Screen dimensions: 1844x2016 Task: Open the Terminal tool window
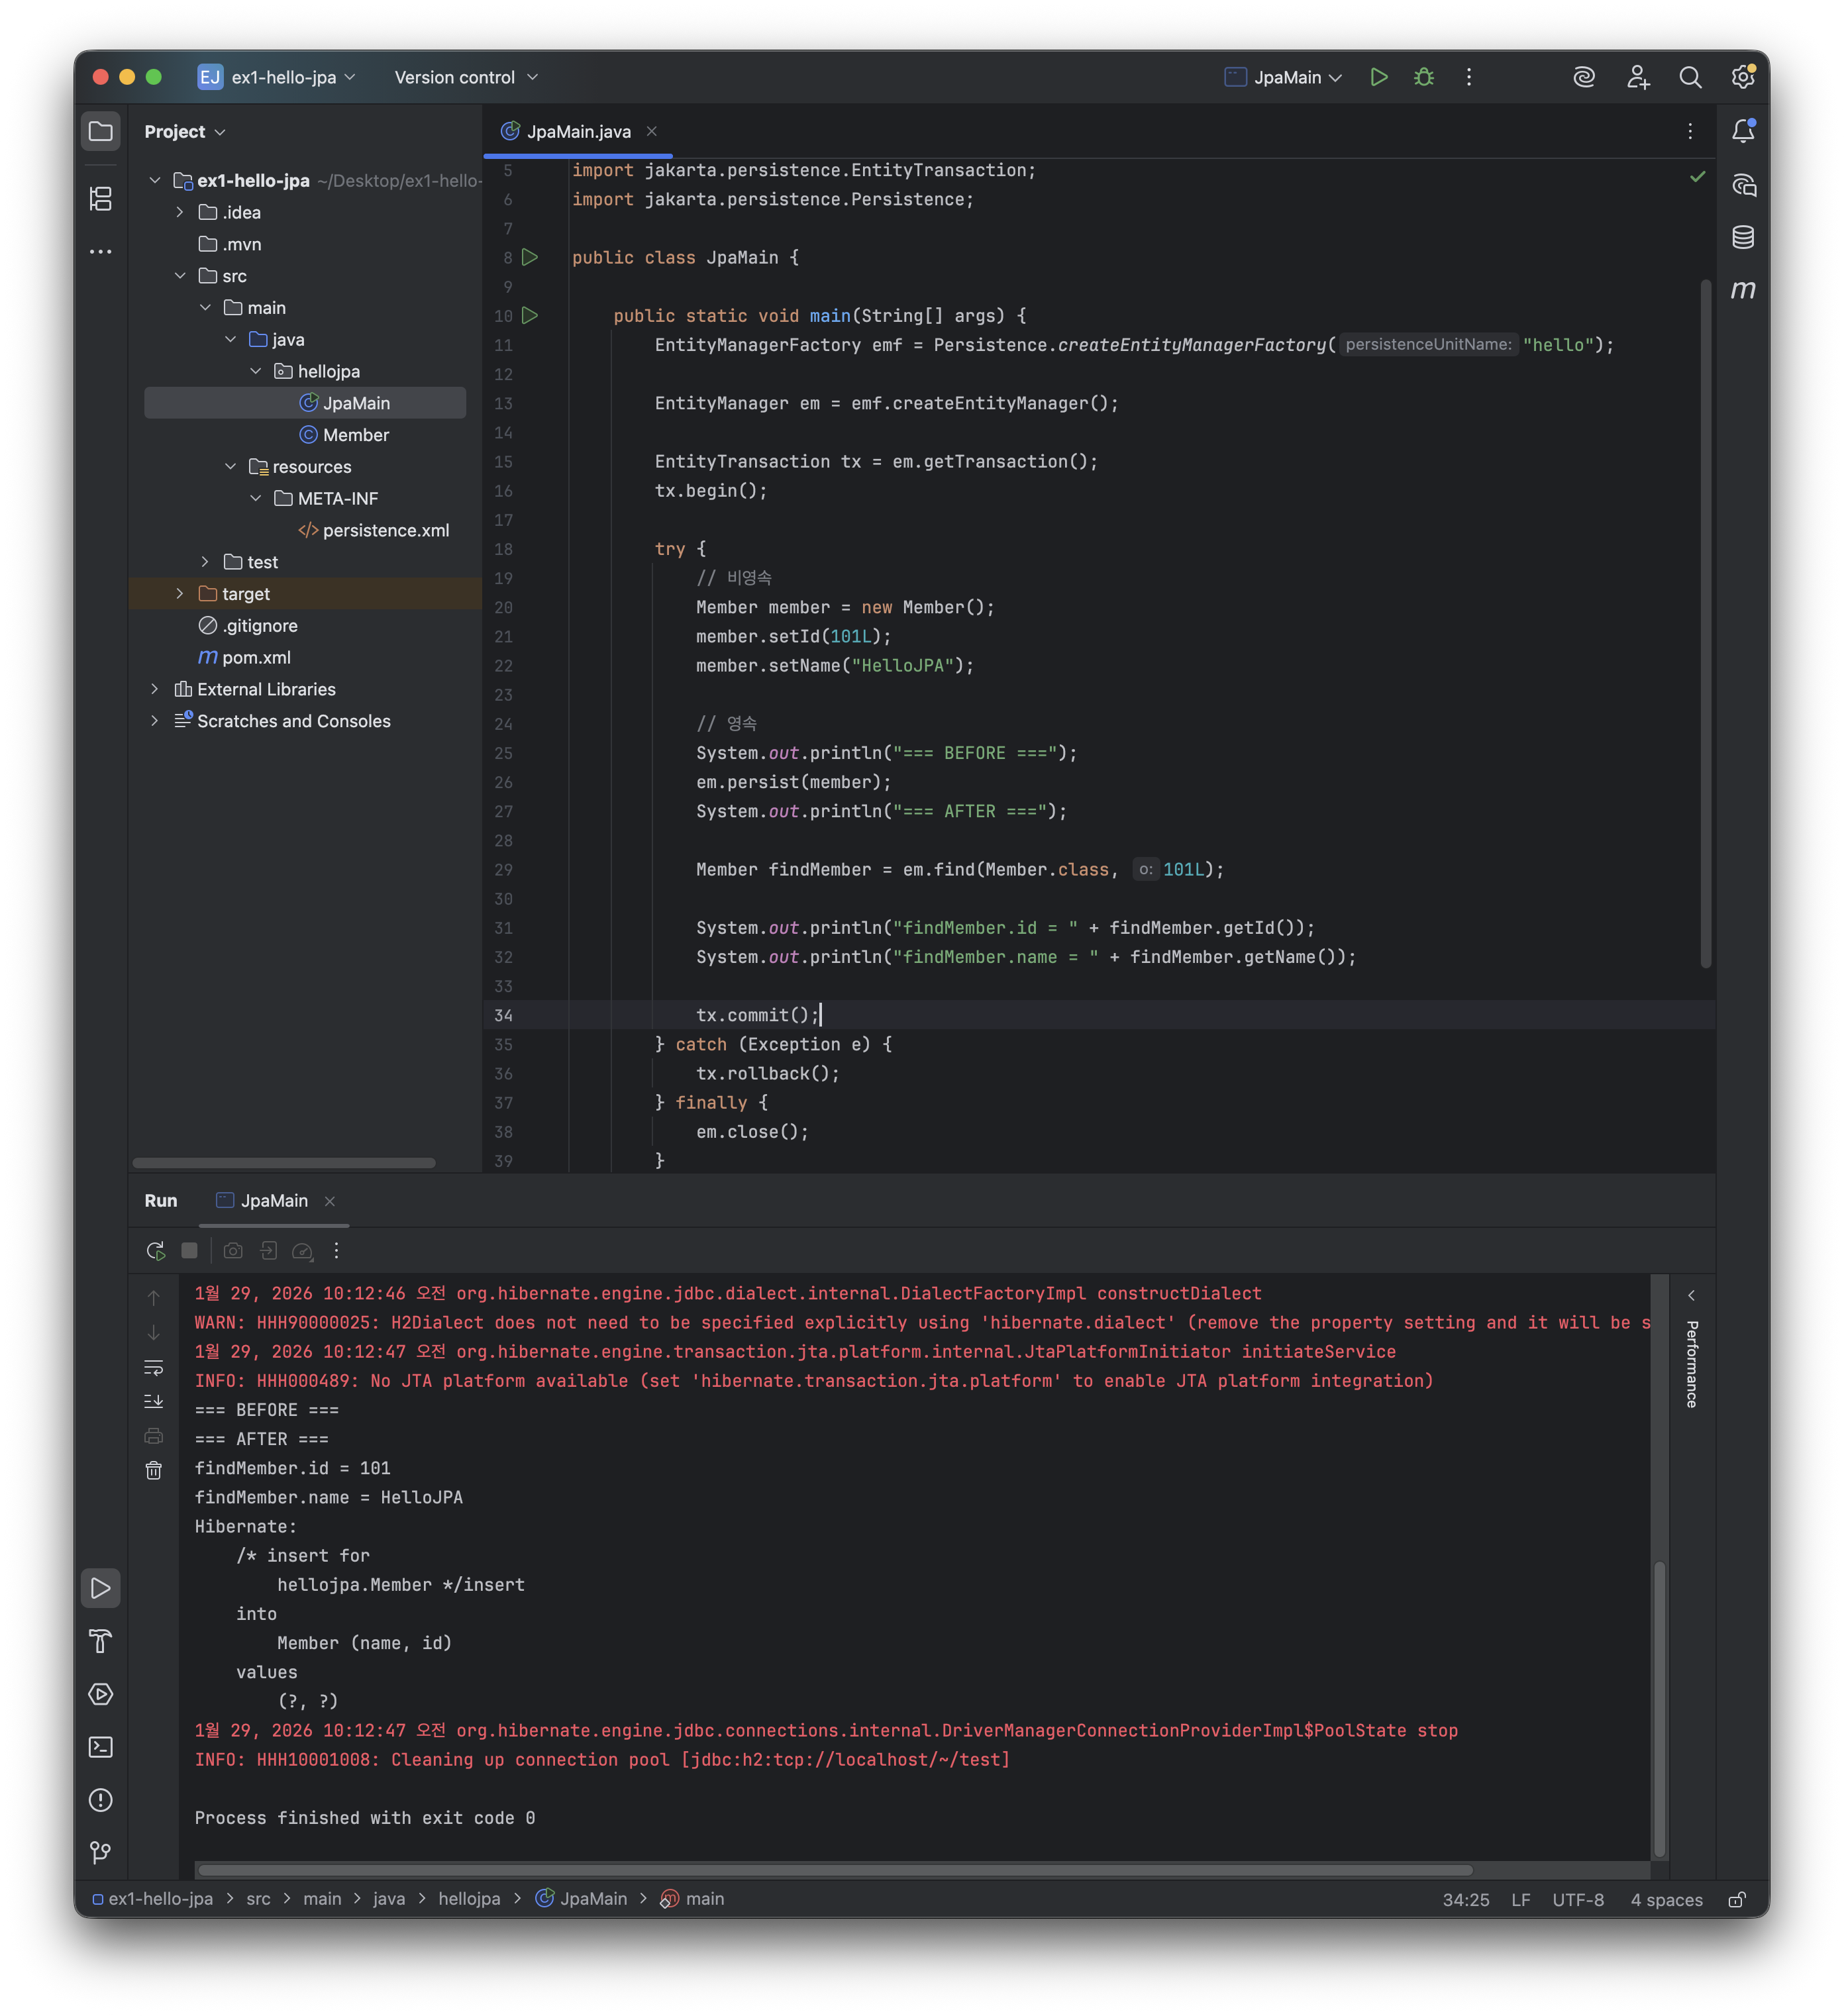pos(100,1746)
